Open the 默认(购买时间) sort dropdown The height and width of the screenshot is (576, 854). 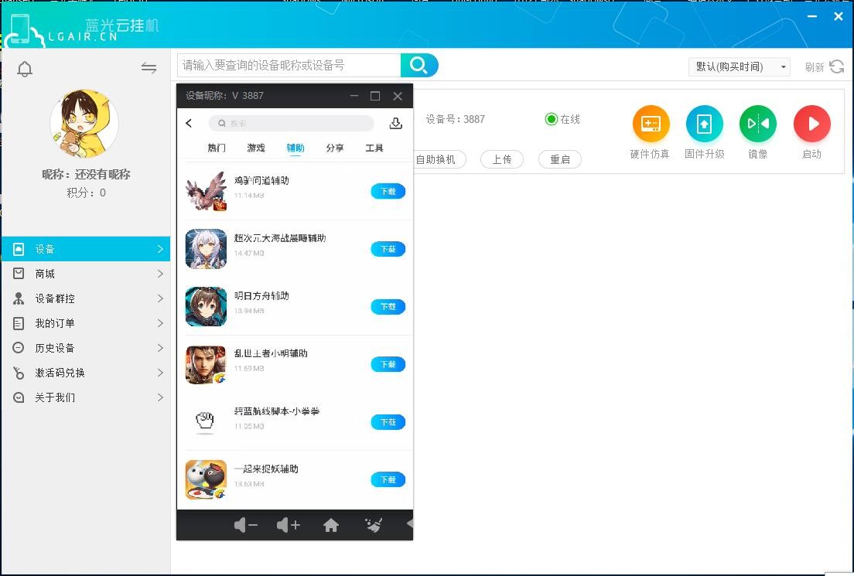739,66
